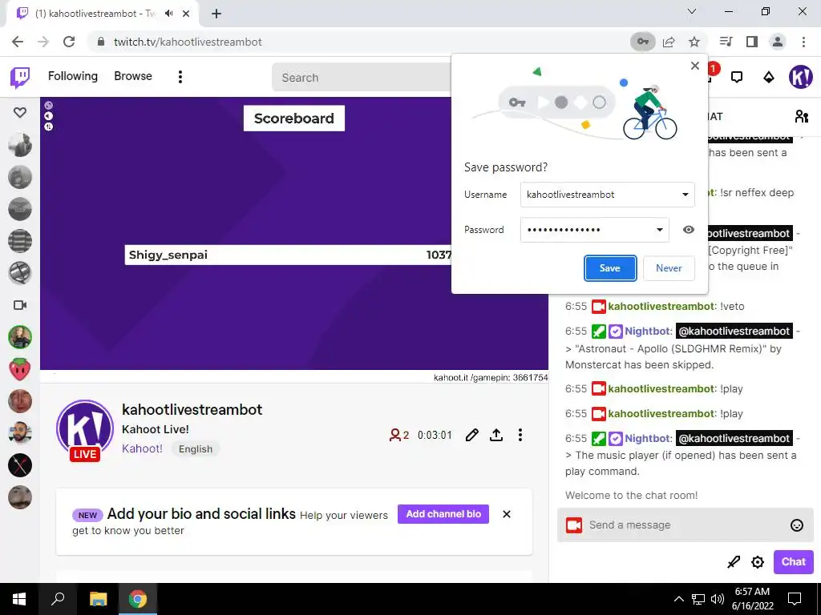The image size is (821, 615).
Task: Open volume control in system tray
Action: pyautogui.click(x=718, y=599)
